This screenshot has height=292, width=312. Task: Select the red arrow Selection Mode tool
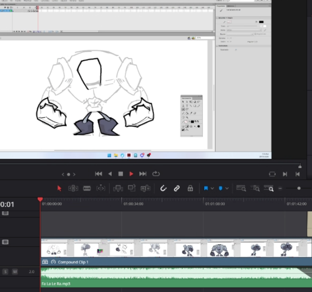click(59, 188)
